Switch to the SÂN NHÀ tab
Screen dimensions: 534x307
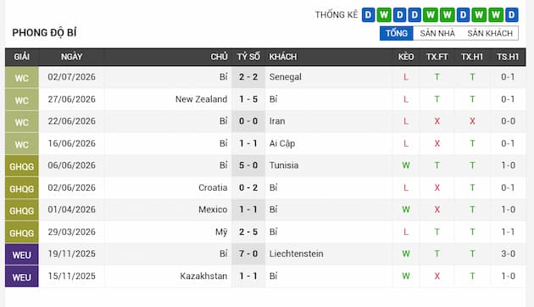coord(437,33)
